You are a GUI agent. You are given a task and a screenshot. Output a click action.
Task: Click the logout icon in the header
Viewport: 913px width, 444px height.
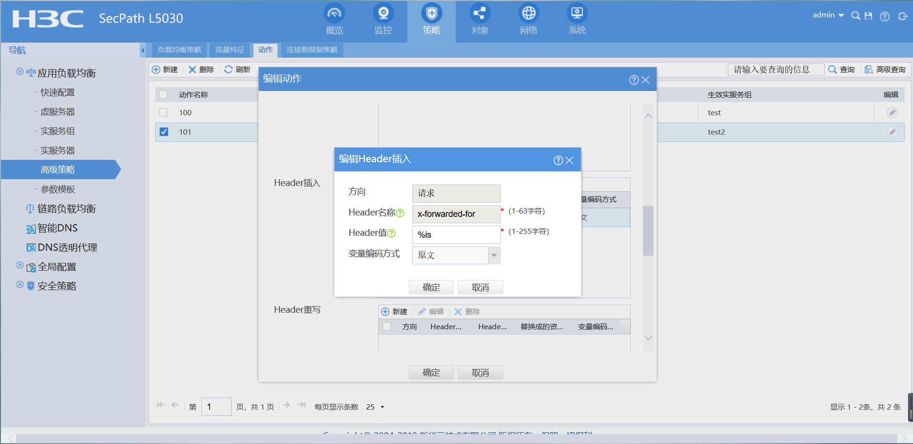coord(902,16)
